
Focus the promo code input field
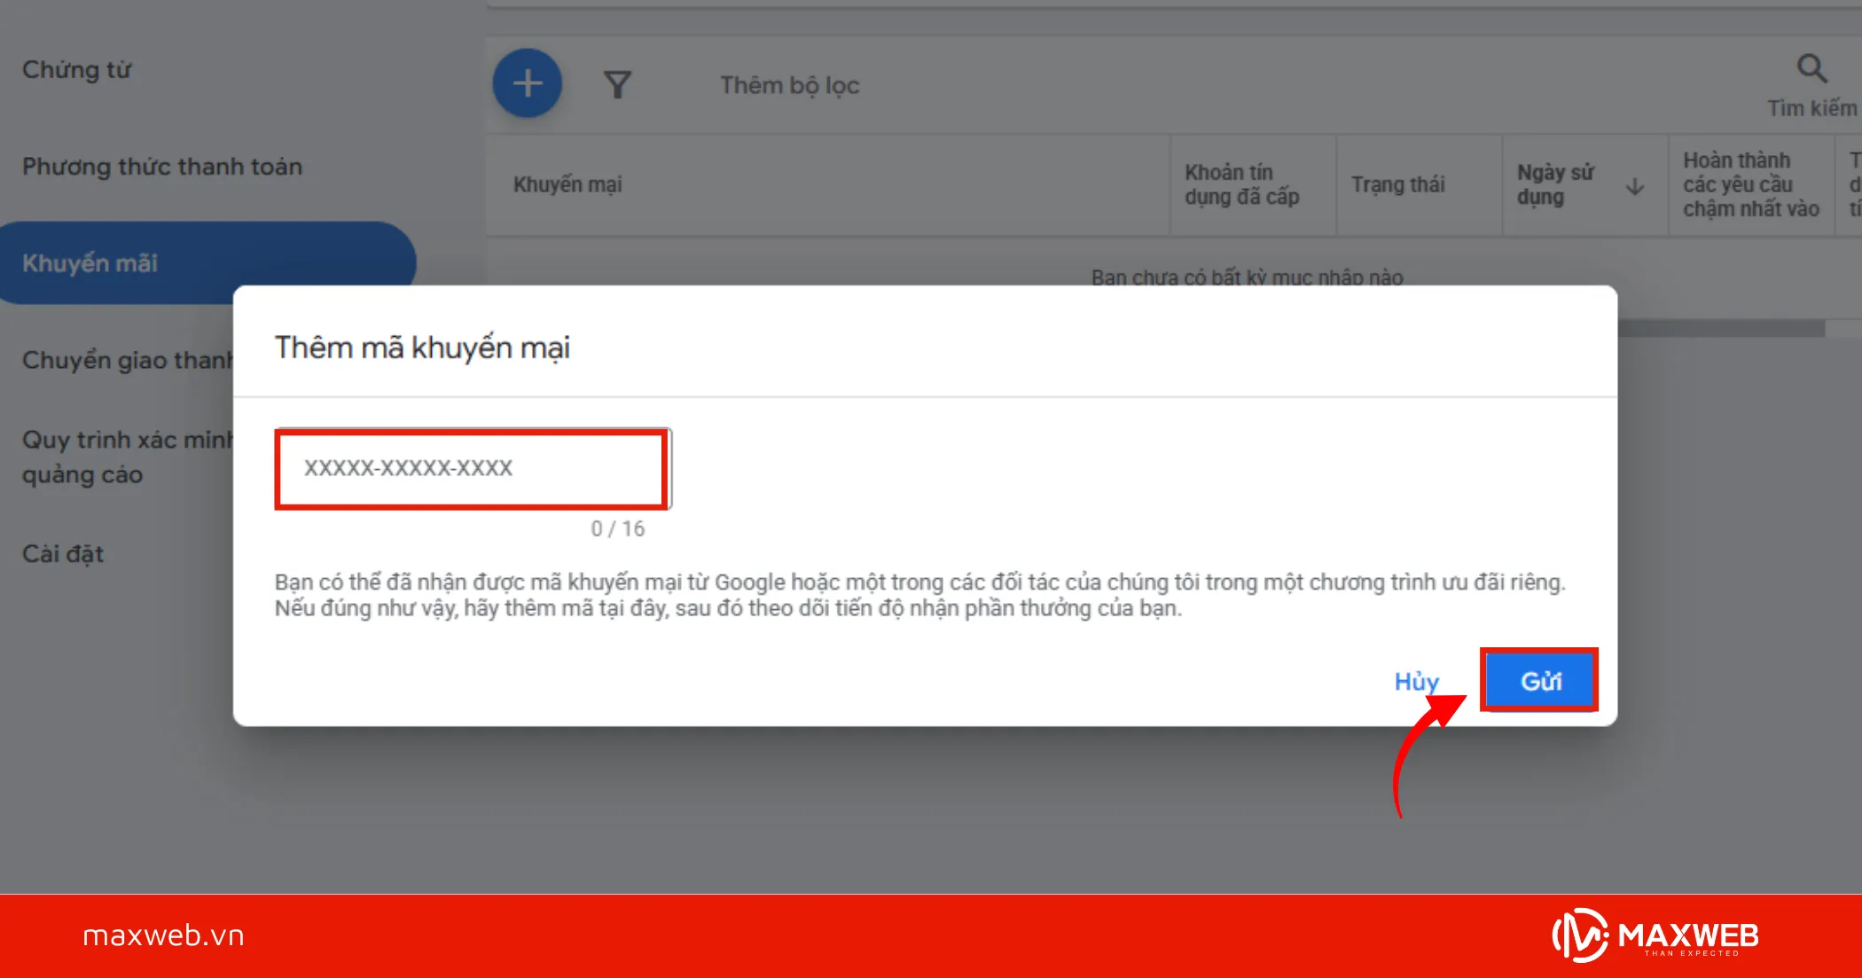(x=472, y=468)
